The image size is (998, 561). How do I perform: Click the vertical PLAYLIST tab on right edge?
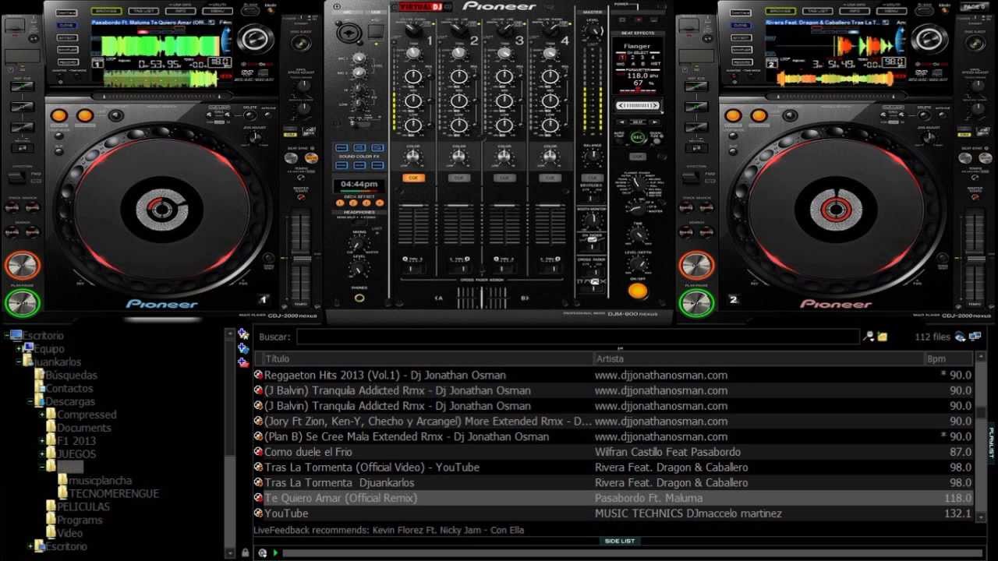[x=992, y=443]
